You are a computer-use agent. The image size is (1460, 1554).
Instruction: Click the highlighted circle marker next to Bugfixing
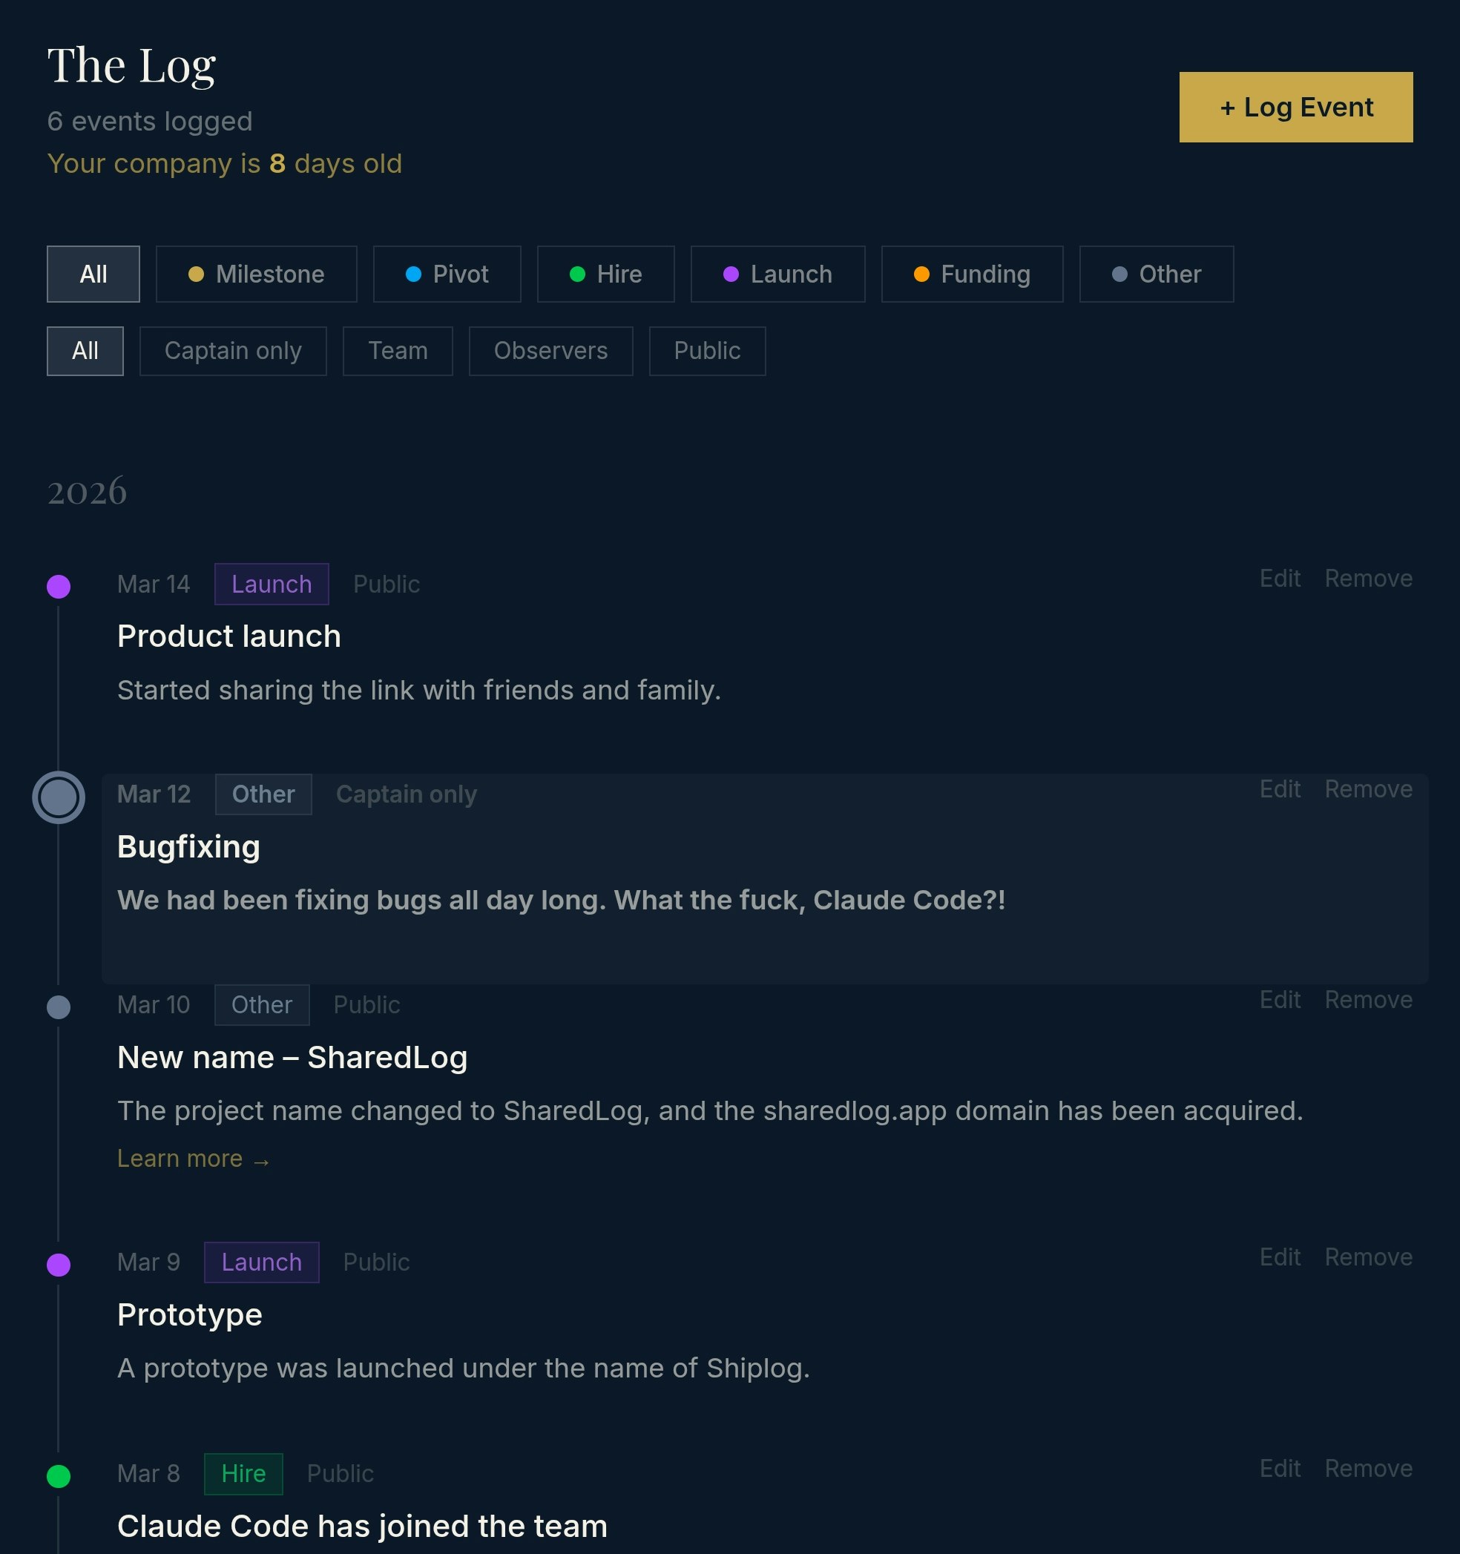point(59,798)
